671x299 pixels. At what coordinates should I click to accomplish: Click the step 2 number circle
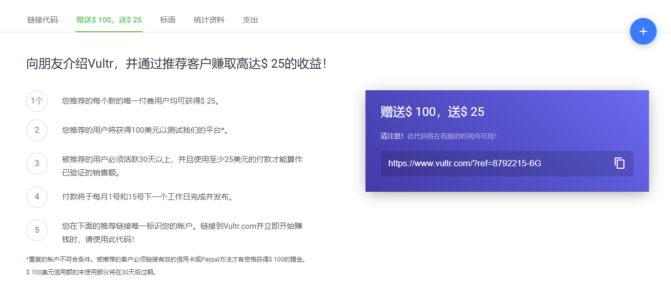pyautogui.click(x=37, y=130)
